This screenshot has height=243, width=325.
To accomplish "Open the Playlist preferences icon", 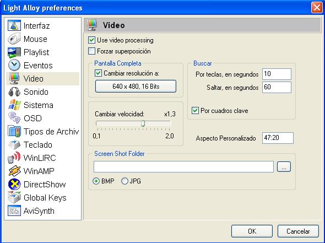I will [x=14, y=52].
